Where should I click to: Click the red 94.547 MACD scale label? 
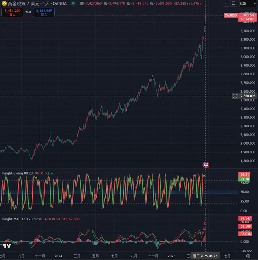[245, 219]
